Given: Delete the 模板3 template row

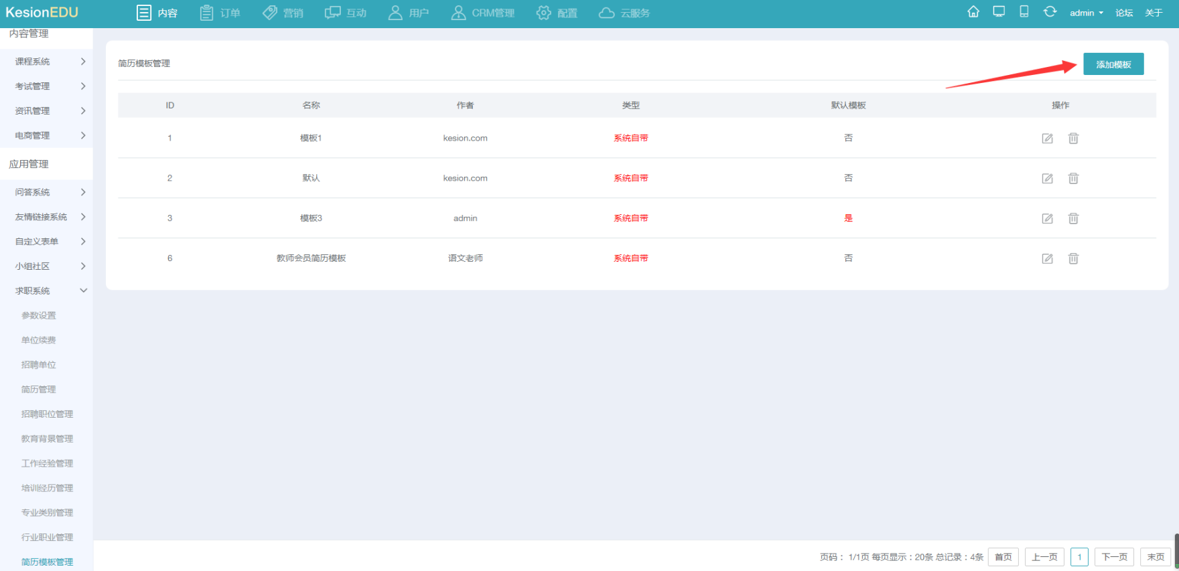Looking at the screenshot, I should point(1073,219).
